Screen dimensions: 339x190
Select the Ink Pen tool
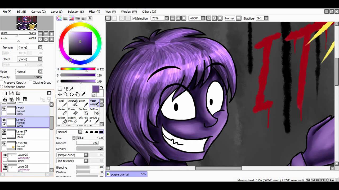[83, 120]
